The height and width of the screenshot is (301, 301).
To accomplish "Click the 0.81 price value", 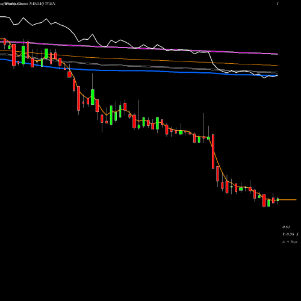I will (286, 227).
